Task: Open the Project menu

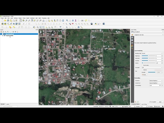Action: pyautogui.click(x=2, y=18)
